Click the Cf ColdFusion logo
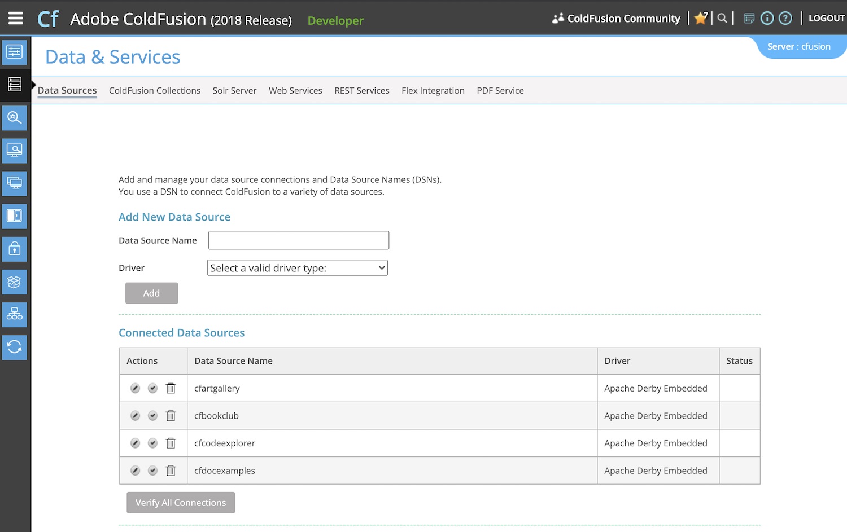The image size is (847, 532). tap(48, 19)
